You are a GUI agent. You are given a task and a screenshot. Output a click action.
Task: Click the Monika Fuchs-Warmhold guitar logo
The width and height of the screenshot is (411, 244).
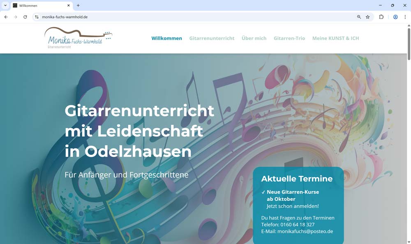[78, 38]
